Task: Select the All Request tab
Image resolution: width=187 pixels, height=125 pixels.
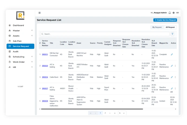Action: pyautogui.click(x=170, y=27)
